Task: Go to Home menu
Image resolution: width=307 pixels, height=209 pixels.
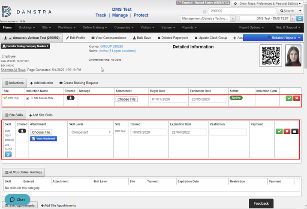Action: pos(7,28)
